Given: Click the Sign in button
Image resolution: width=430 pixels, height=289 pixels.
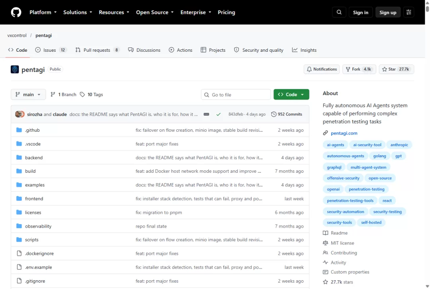Looking at the screenshot, I should point(360,12).
